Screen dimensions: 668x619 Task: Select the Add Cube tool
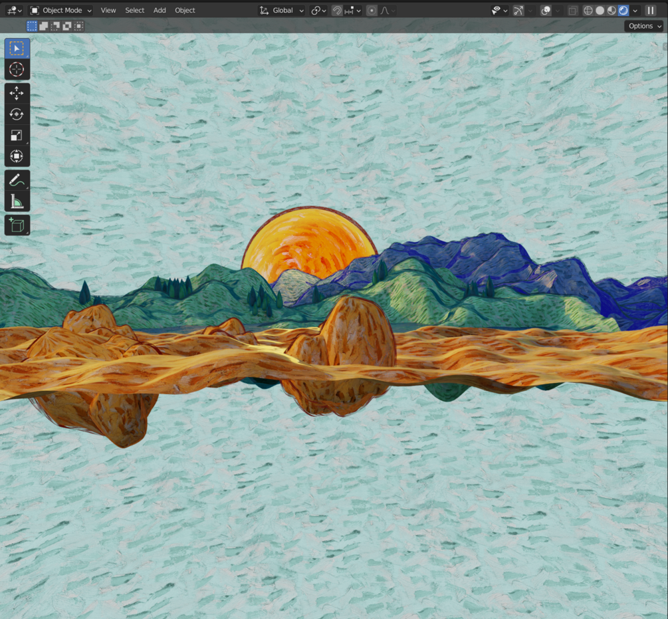pyautogui.click(x=17, y=225)
